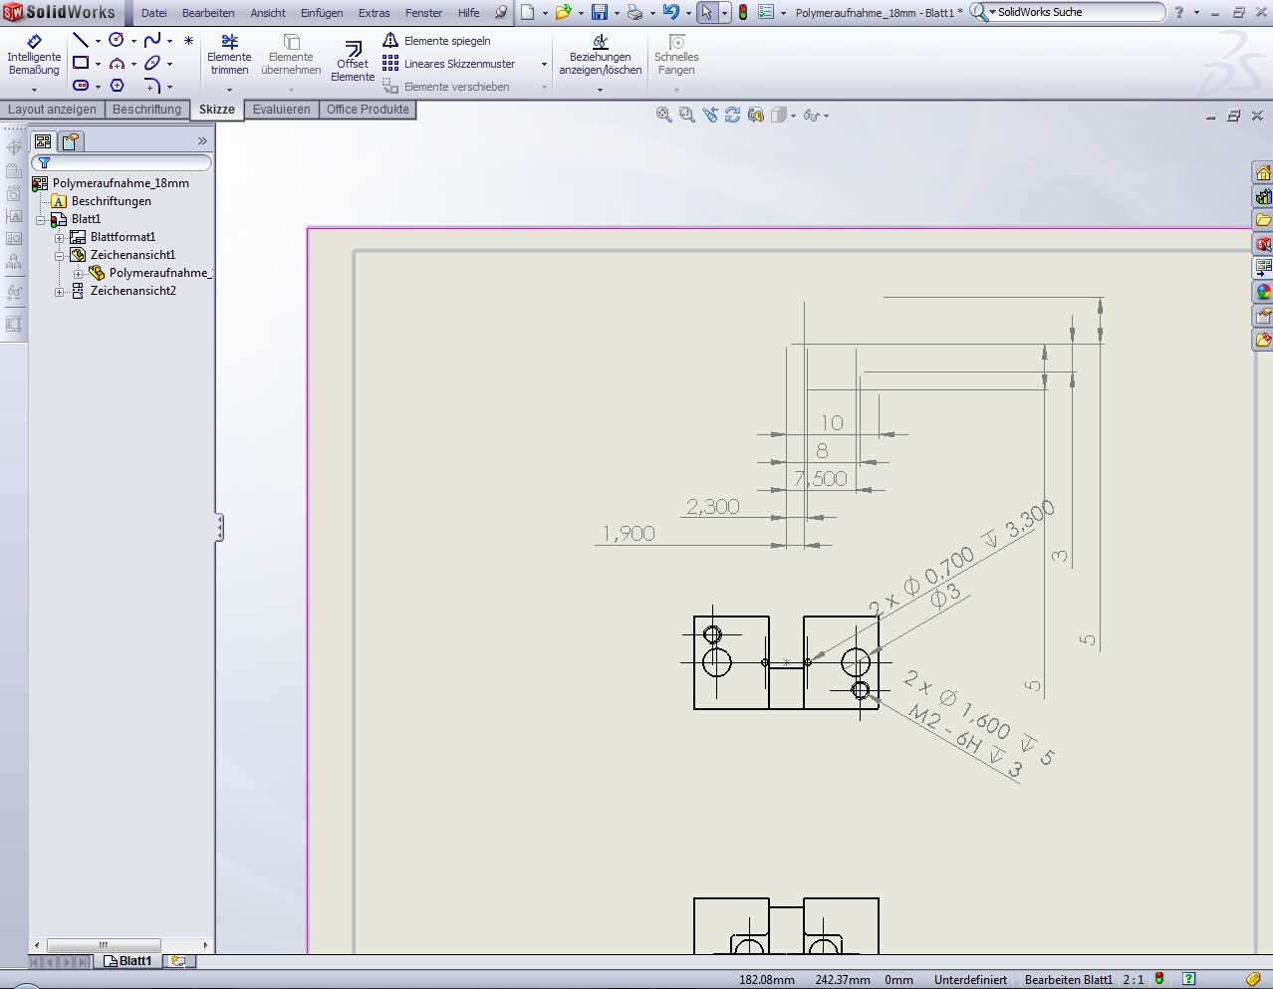Click Lineares Skizzenmuster button
The image size is (1273, 989).
(458, 64)
